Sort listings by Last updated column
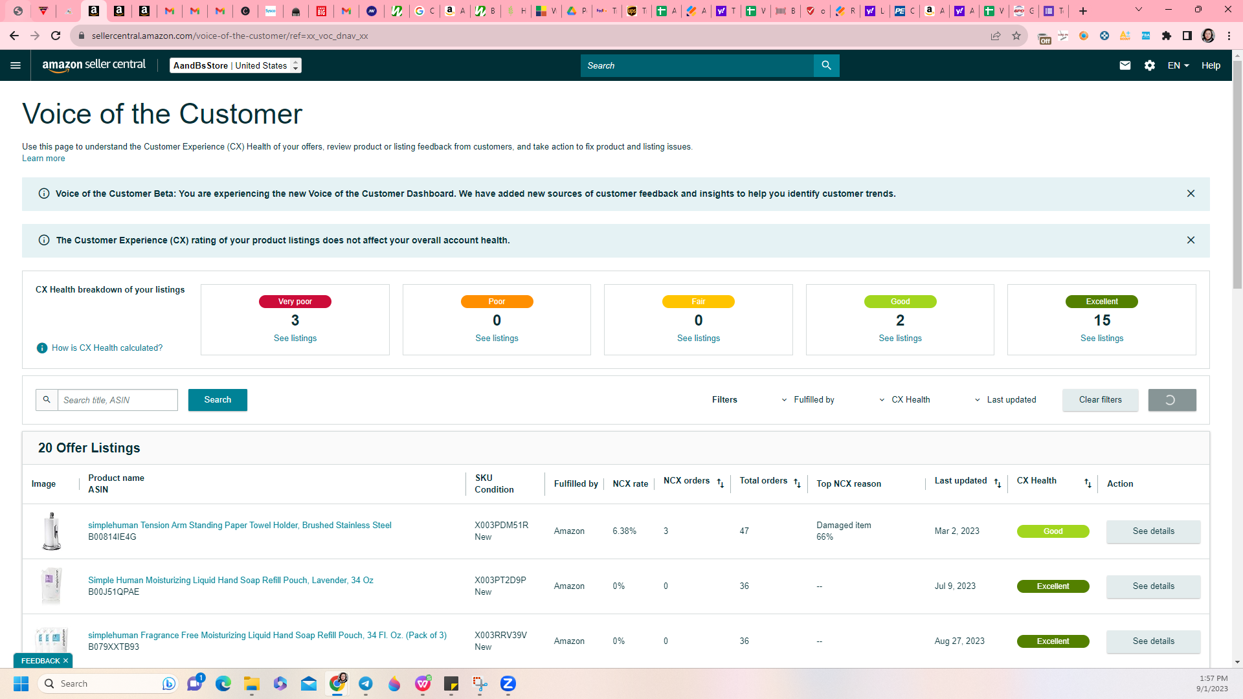 (x=998, y=483)
